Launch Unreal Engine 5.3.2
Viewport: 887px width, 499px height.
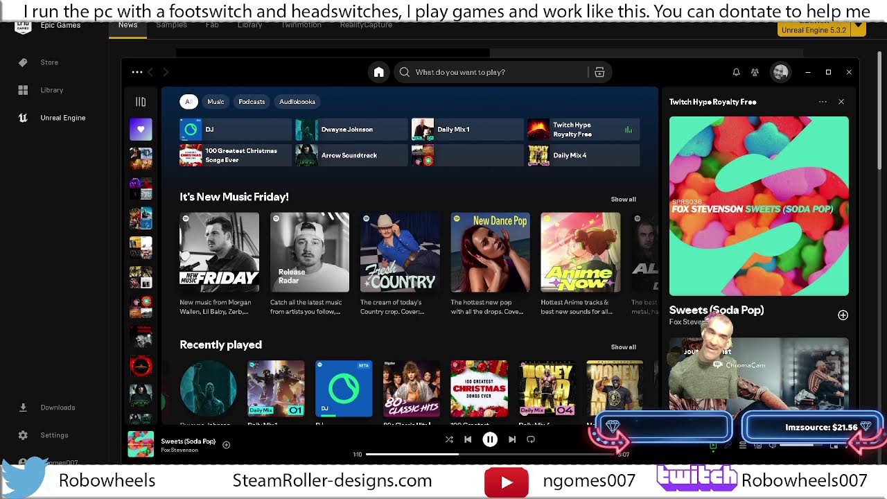[814, 30]
